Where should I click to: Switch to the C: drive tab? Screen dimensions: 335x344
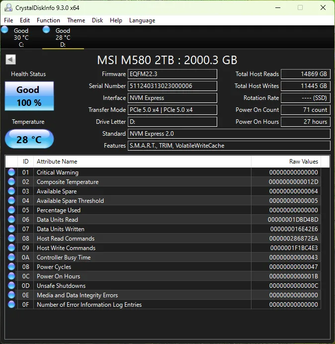(x=21, y=37)
